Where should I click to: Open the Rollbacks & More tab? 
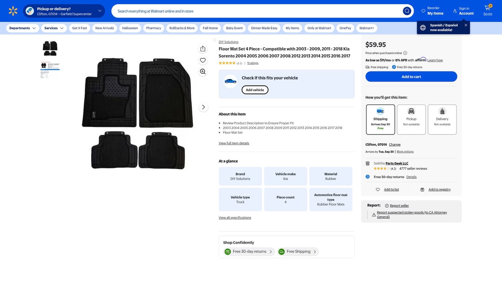point(182,28)
